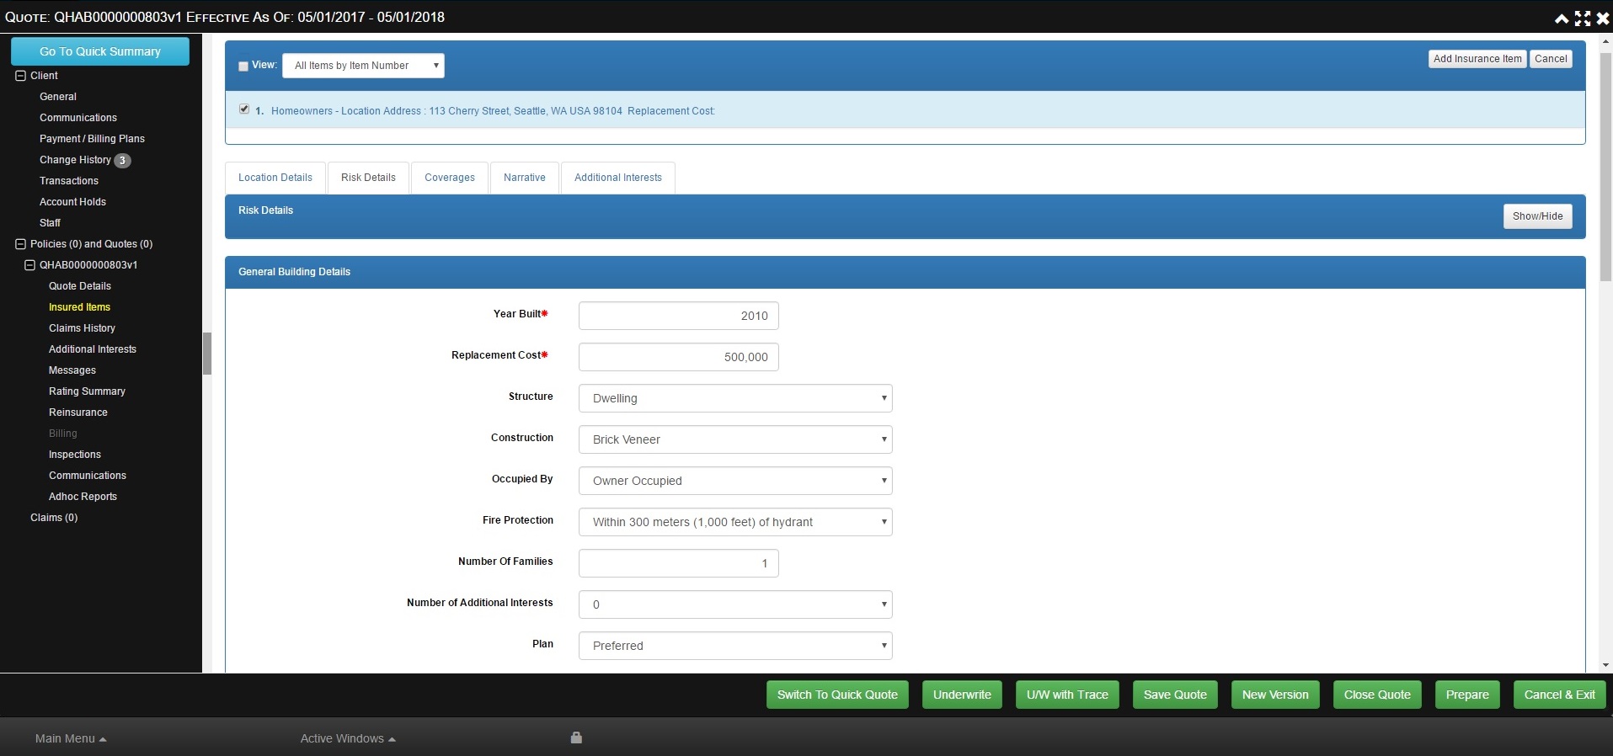Click the Save Quote button
The image size is (1613, 756).
[x=1175, y=695]
